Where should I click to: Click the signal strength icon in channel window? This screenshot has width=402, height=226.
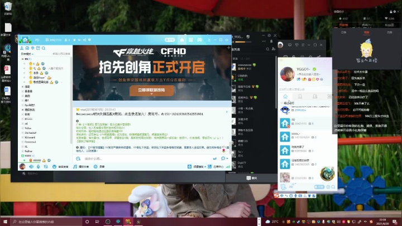pos(228,167)
